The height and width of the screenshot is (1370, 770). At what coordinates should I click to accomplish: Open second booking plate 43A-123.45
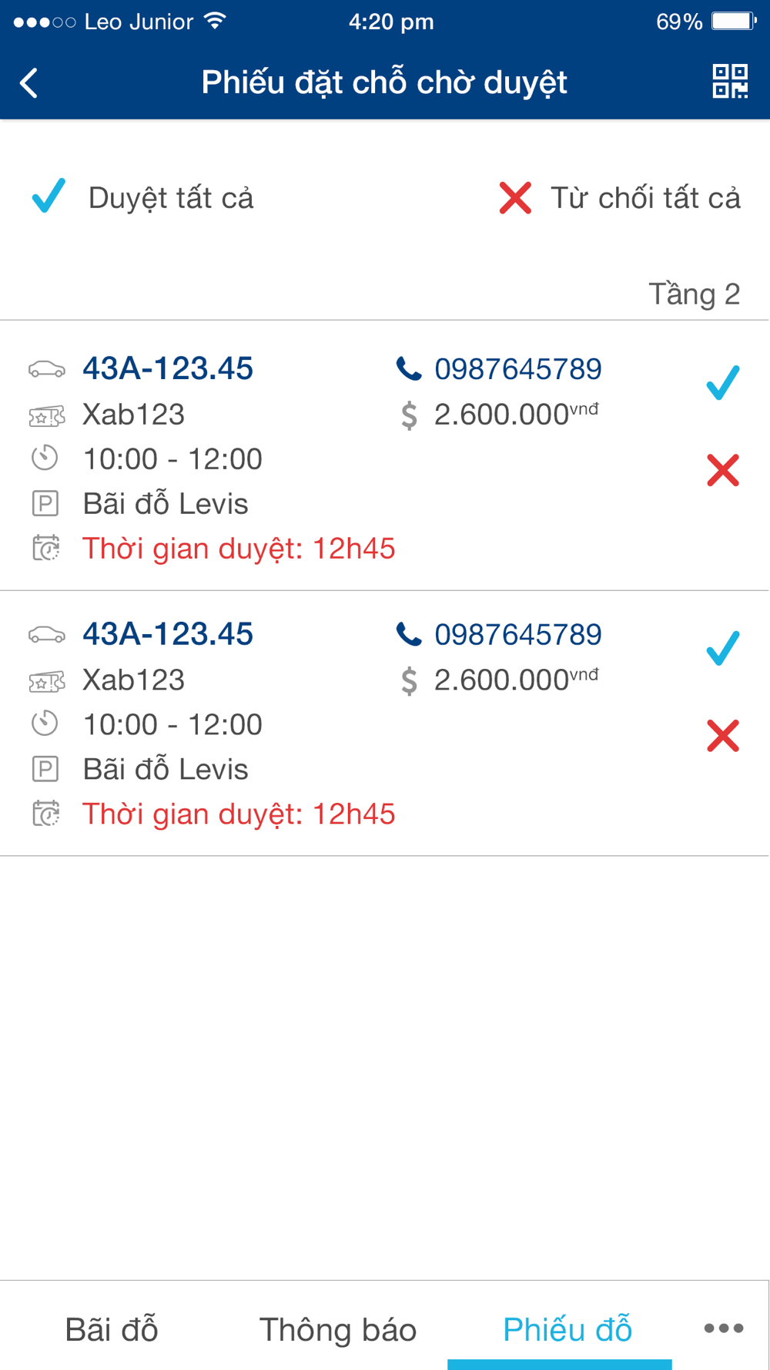168,634
